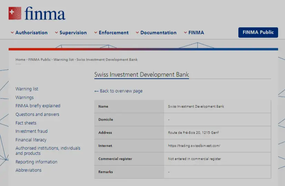Screen dimensions: 285x186
Task: Open Warning list in sidebar
Action: point(27,89)
